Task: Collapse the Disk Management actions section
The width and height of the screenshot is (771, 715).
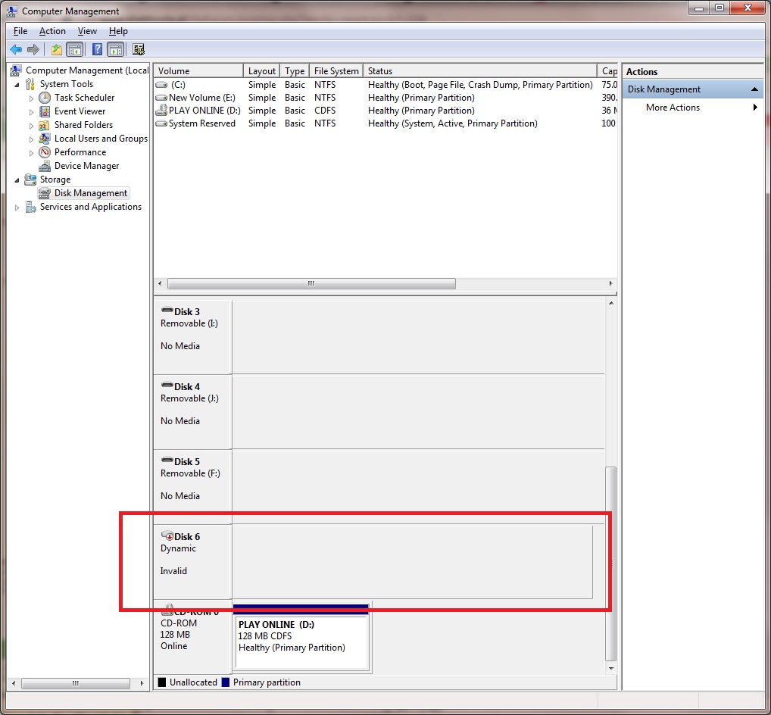Action: click(754, 89)
